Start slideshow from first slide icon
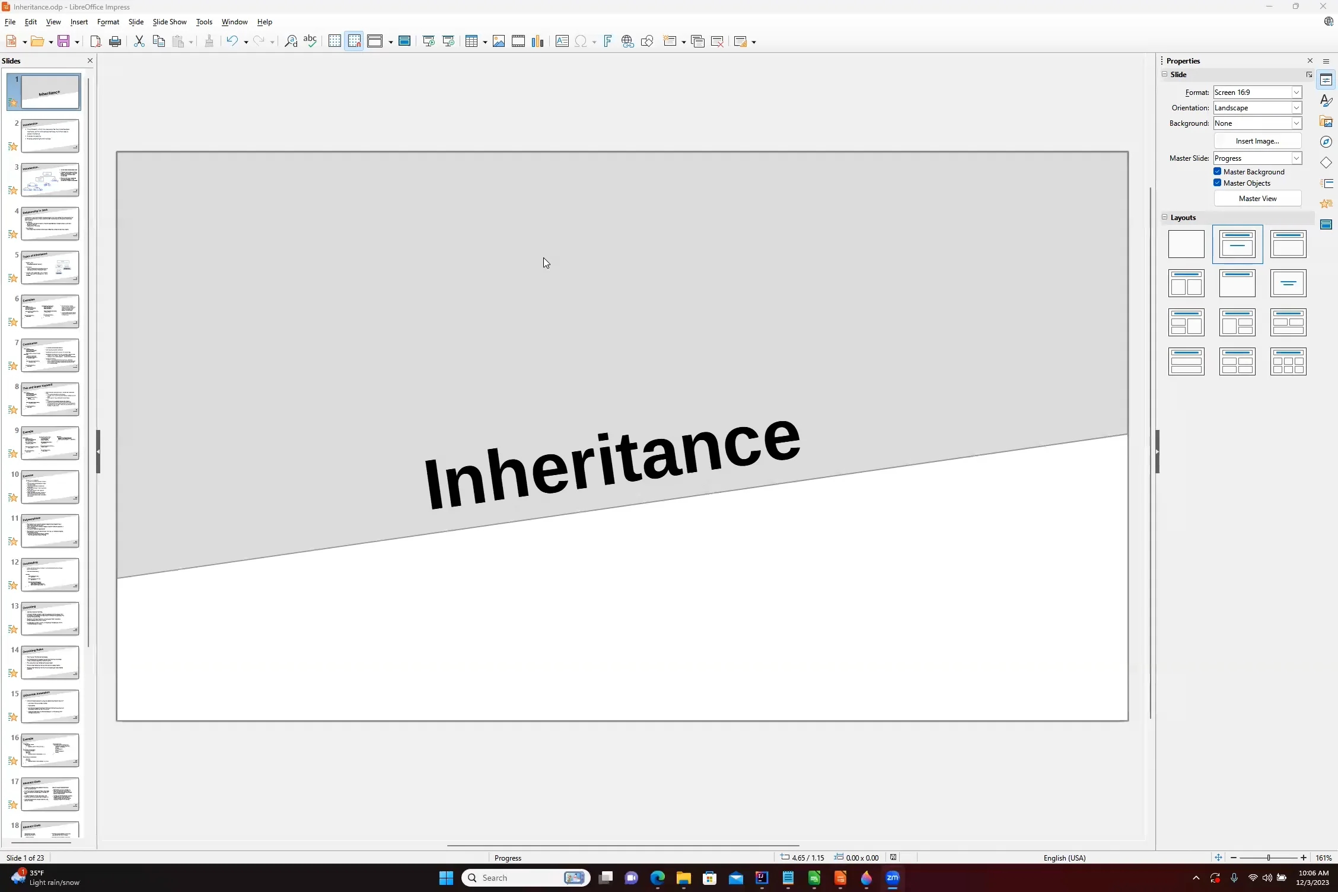Viewport: 1338px width, 892px height. coord(428,41)
